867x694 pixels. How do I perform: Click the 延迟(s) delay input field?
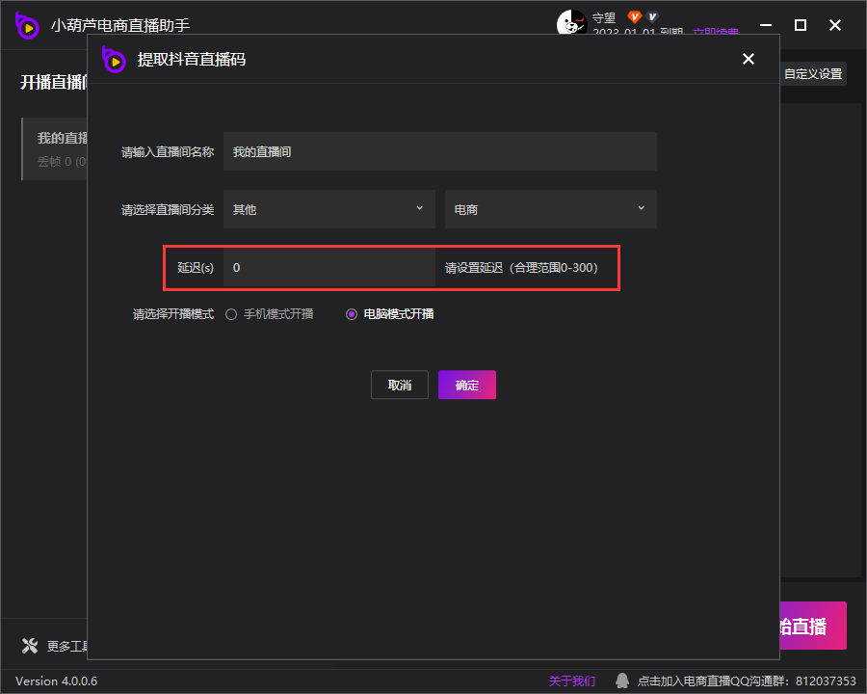coord(328,268)
